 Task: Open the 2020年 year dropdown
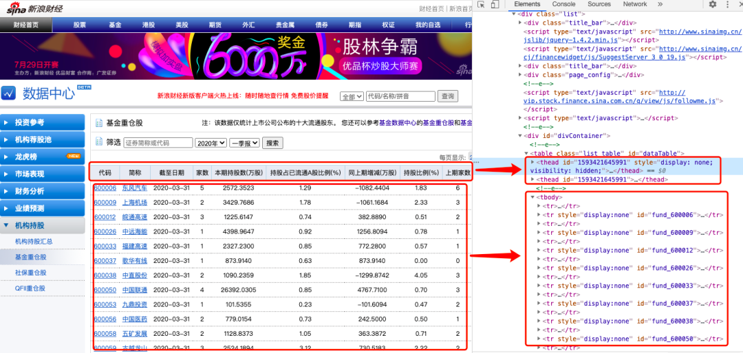pos(211,143)
